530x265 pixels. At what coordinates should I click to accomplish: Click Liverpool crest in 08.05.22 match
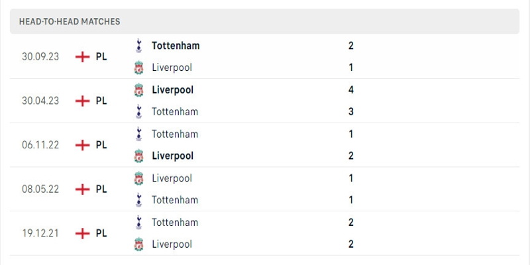point(138,178)
